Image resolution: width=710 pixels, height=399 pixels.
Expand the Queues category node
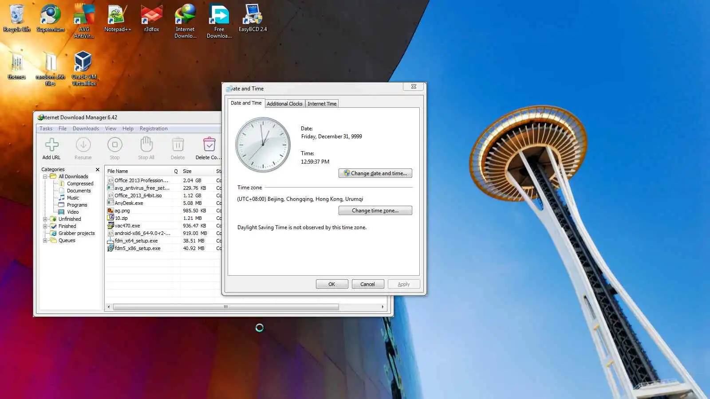pos(45,240)
